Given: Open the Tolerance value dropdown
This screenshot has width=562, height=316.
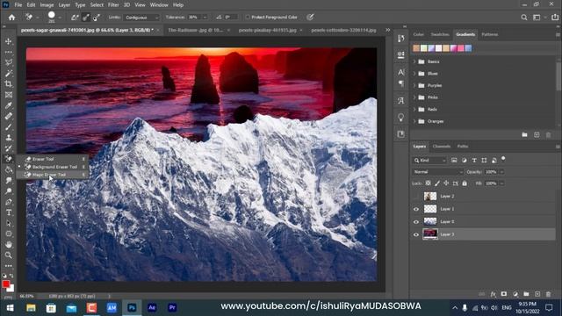Looking at the screenshot, I should tap(205, 18).
